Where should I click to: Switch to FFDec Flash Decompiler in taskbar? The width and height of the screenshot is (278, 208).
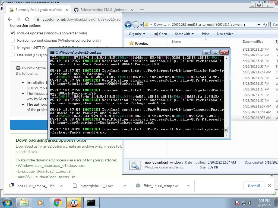coord(74,203)
